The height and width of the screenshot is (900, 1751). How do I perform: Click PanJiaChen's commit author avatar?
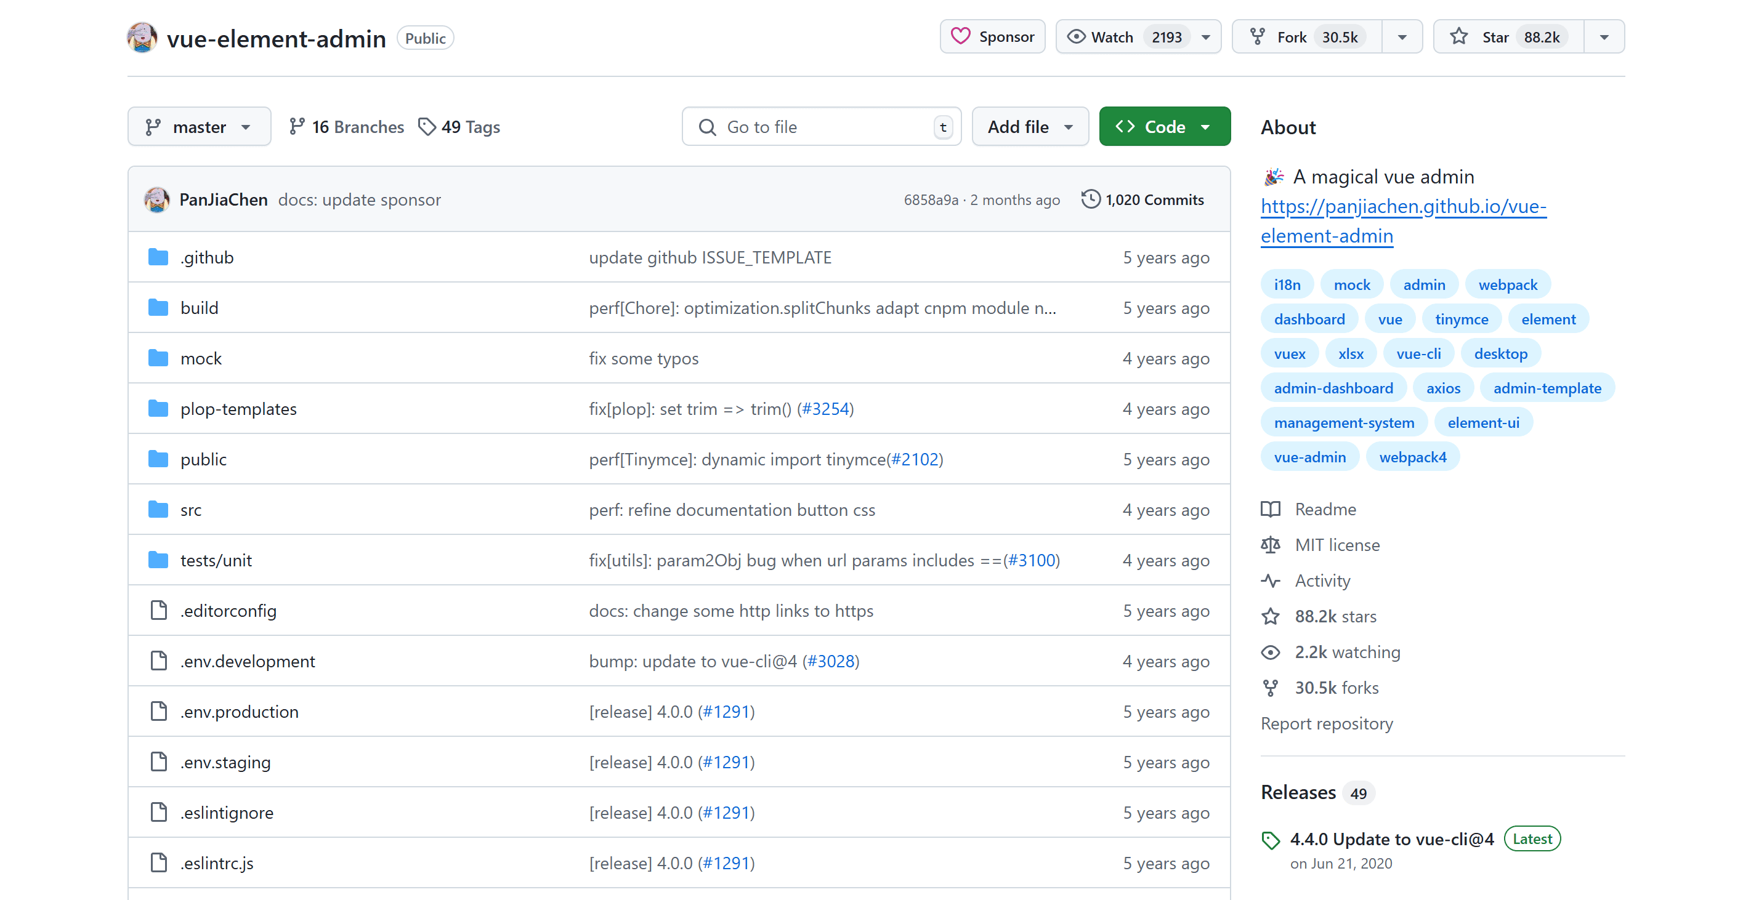click(x=157, y=199)
